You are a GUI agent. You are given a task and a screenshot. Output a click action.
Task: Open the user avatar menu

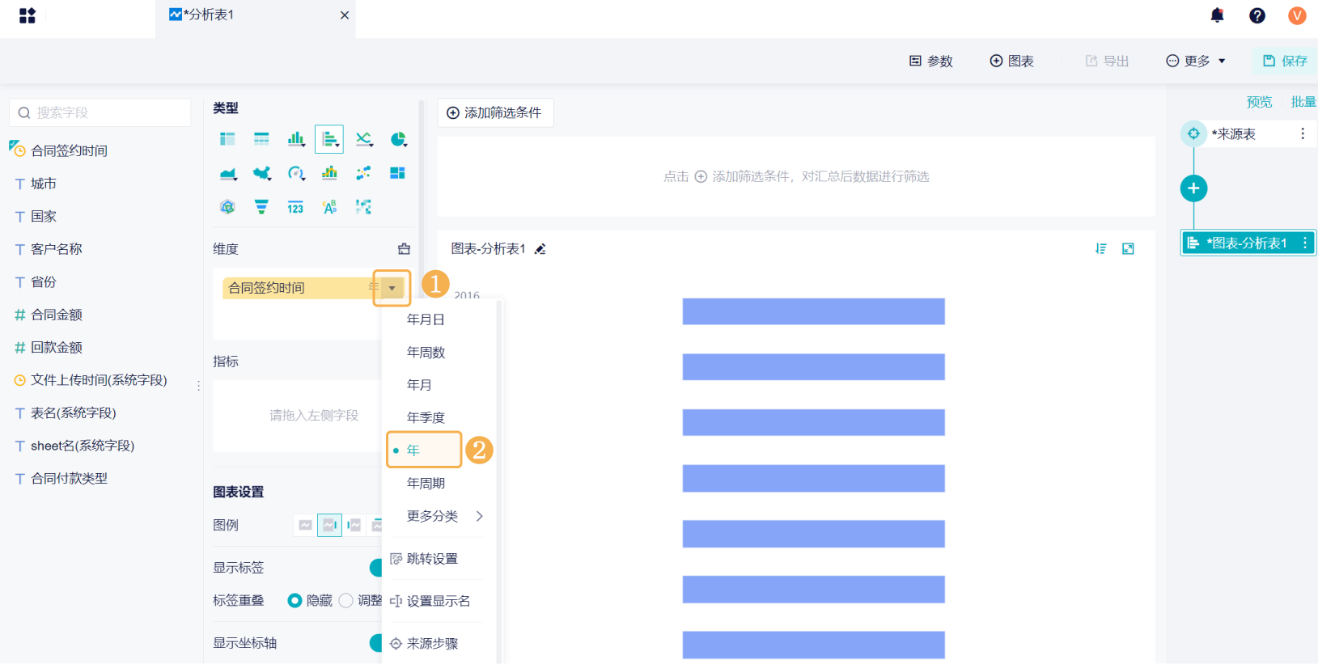pyautogui.click(x=1297, y=15)
